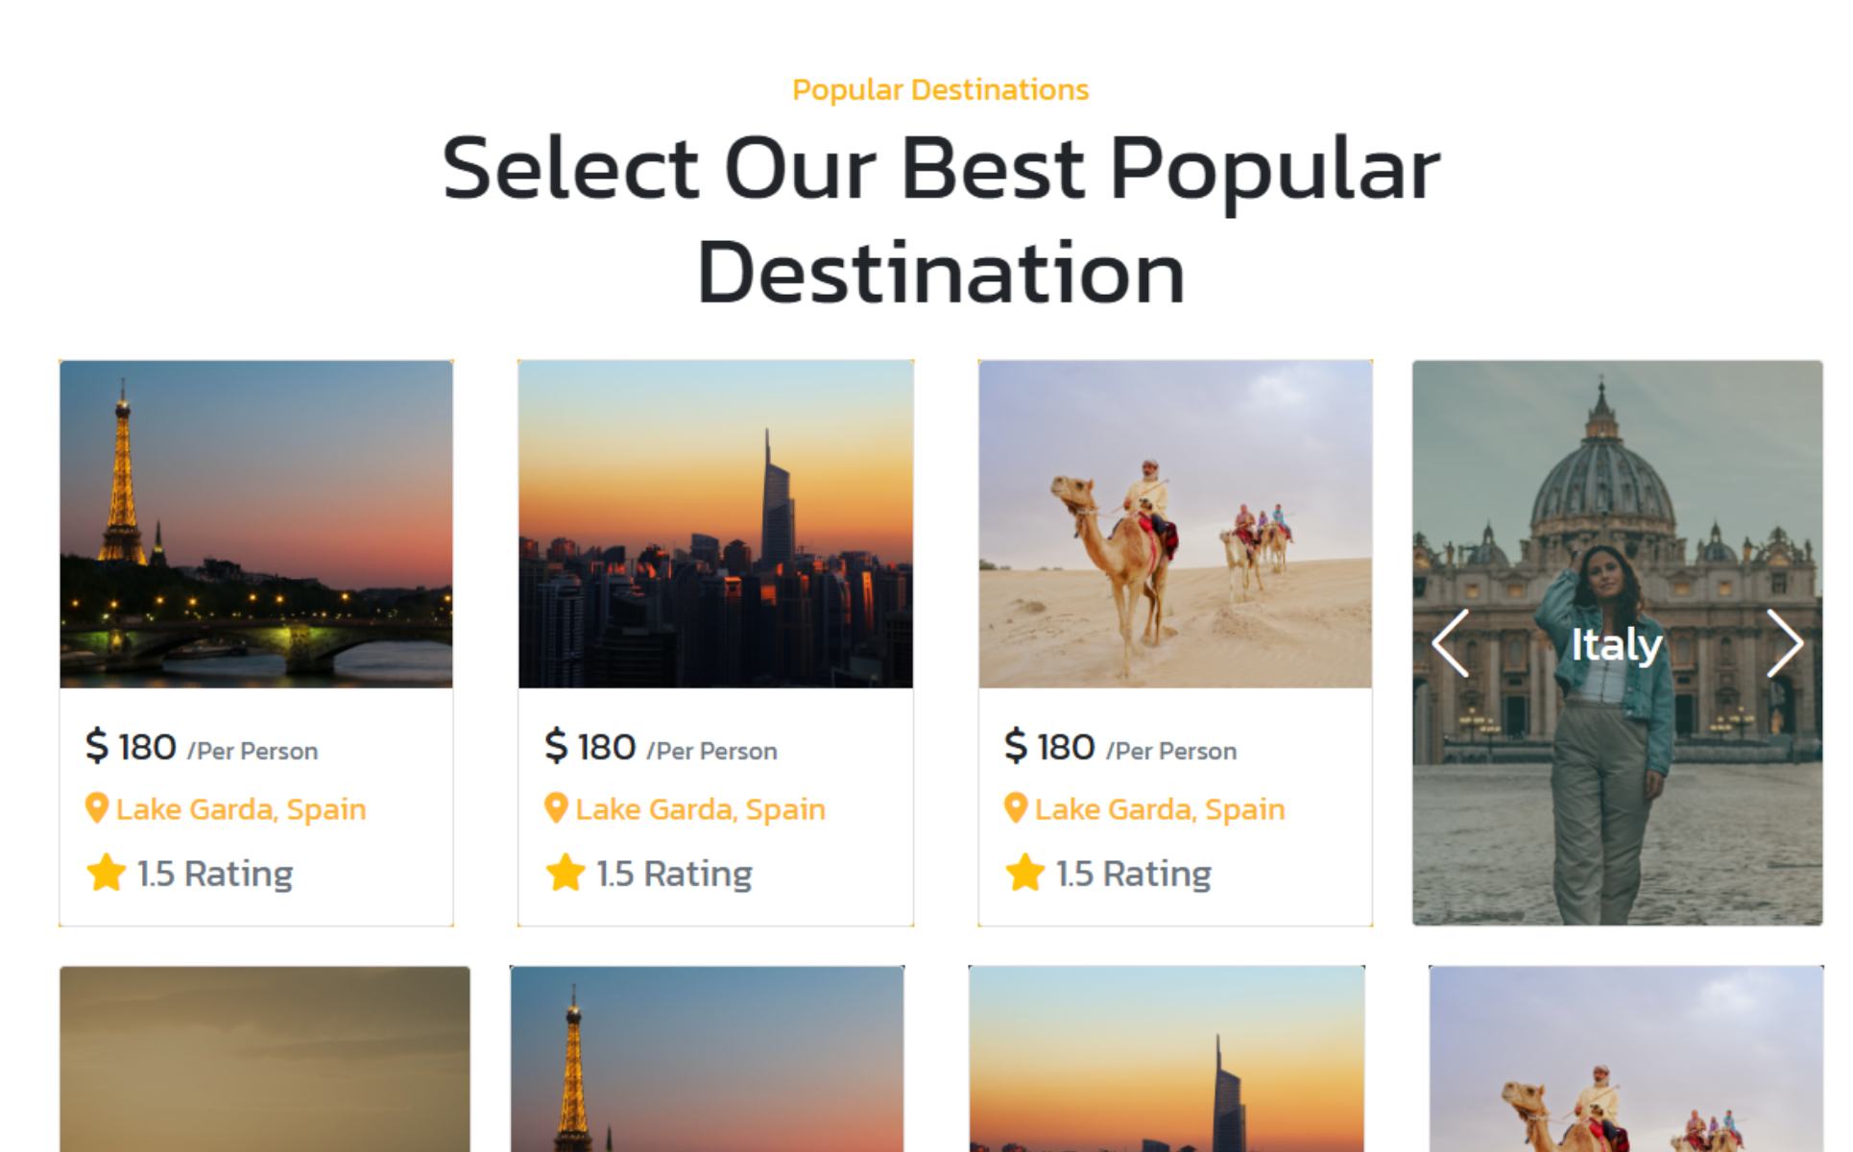This screenshot has height=1152, width=1853.
Task: Select the Italy slide label
Action: click(1616, 644)
